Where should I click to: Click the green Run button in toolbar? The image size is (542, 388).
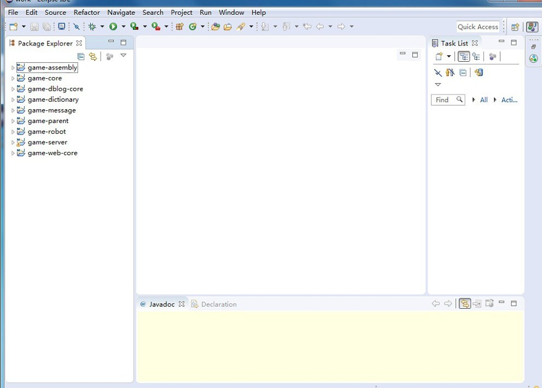click(x=113, y=26)
